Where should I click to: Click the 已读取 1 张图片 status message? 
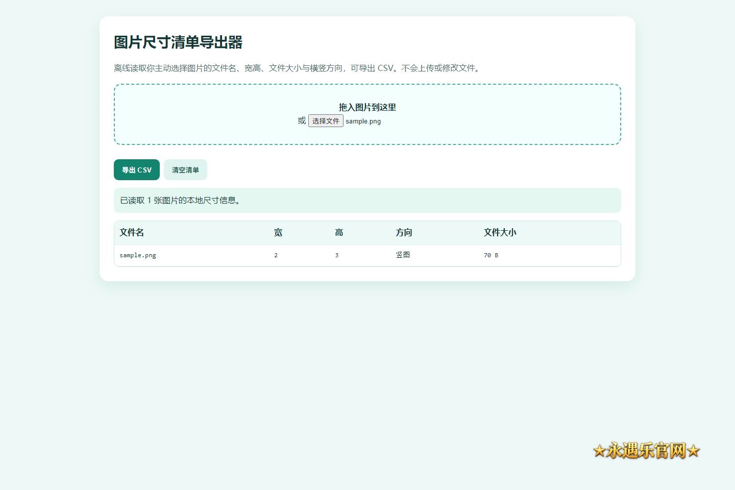[x=367, y=201]
